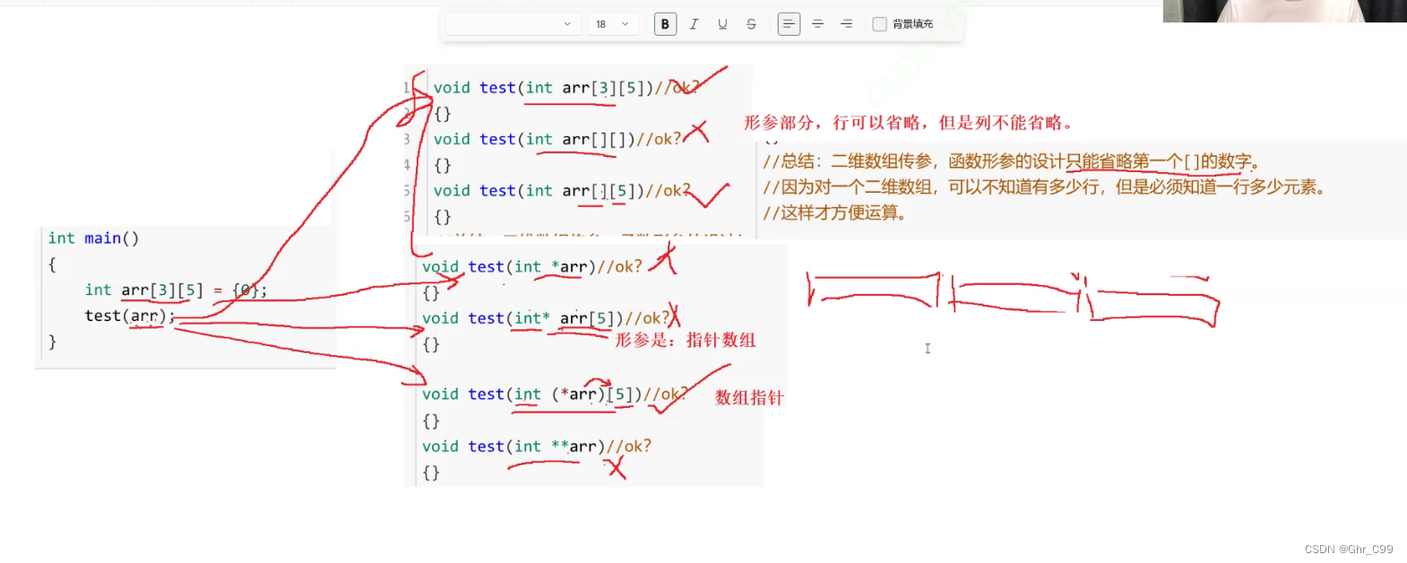Click the 'test(arr);' call line
Image resolution: width=1407 pixels, height=563 pixels.
129,316
